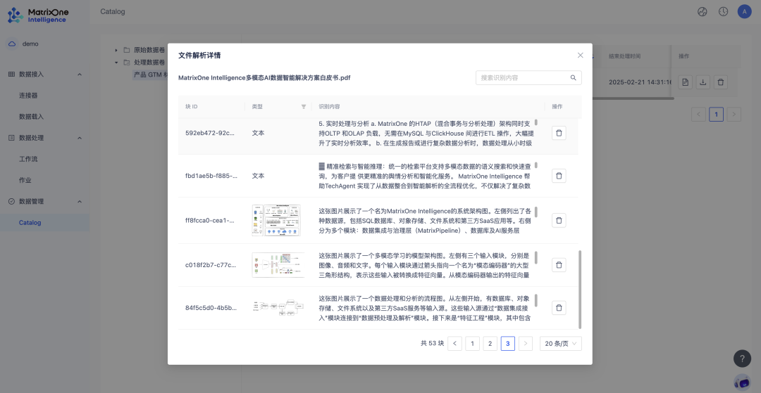Image resolution: width=761 pixels, height=393 pixels.
Task: Click the 块 ID column header
Action: tap(191, 106)
